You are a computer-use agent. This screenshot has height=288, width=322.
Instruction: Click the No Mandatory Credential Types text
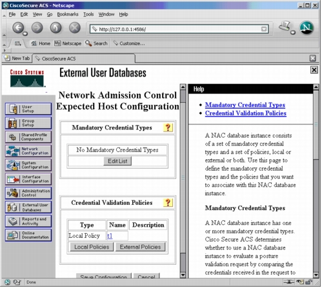[x=117, y=150]
